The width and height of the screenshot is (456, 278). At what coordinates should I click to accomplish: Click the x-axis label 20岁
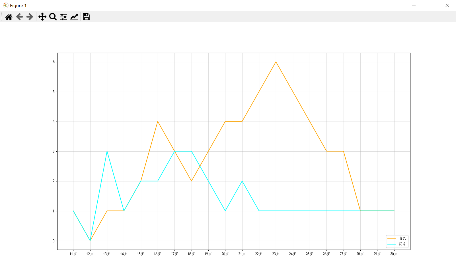225,254
